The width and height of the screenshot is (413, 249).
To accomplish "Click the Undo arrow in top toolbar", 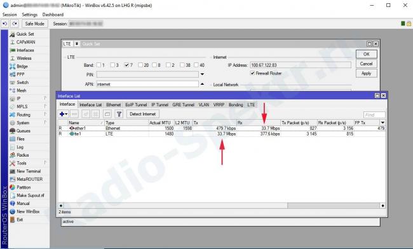I will click(x=4, y=24).
